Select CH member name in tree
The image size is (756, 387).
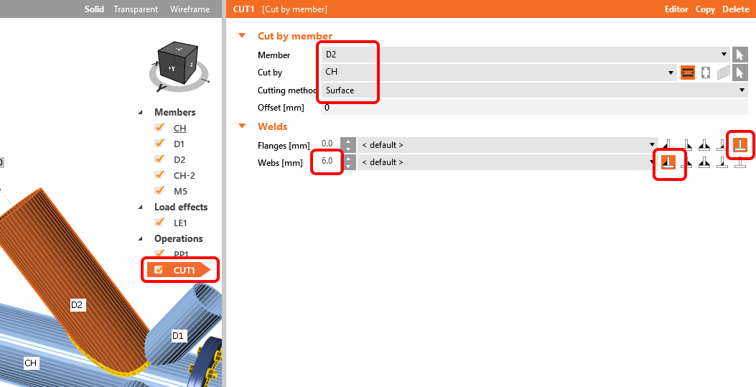click(179, 129)
